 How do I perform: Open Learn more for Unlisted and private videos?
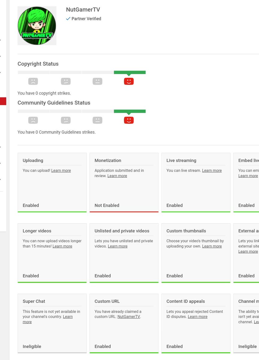click(117, 246)
